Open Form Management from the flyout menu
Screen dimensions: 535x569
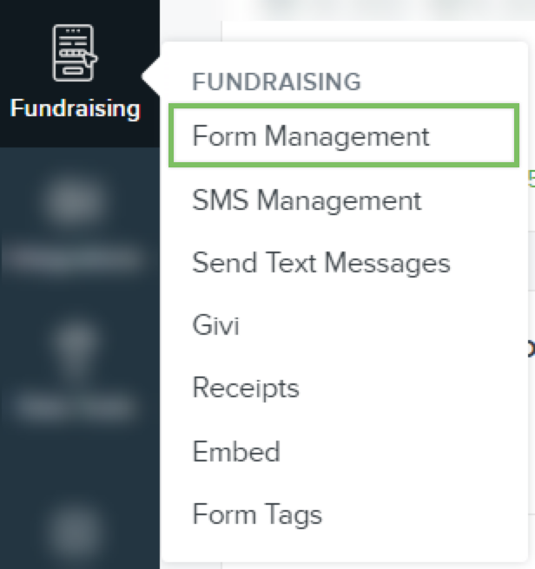(x=311, y=136)
